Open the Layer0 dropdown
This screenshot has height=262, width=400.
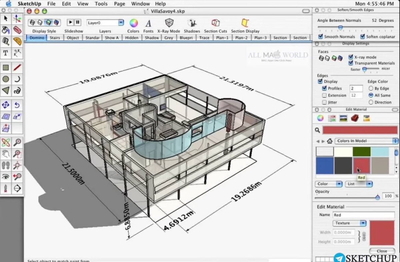click(x=105, y=23)
